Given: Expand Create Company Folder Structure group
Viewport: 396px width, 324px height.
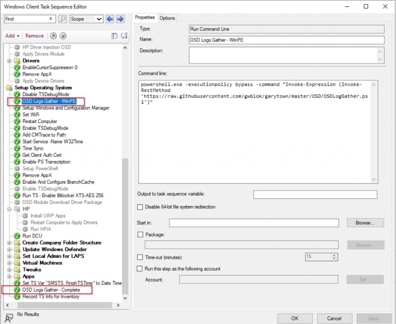Looking at the screenshot, I should point(9,243).
